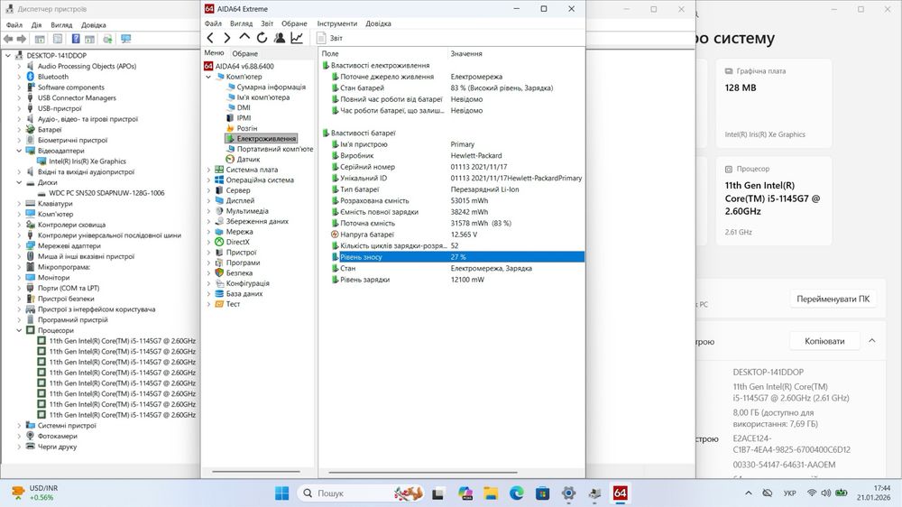This screenshot has width=902, height=507.
Task: Select the DMI tree item
Action: click(244, 107)
